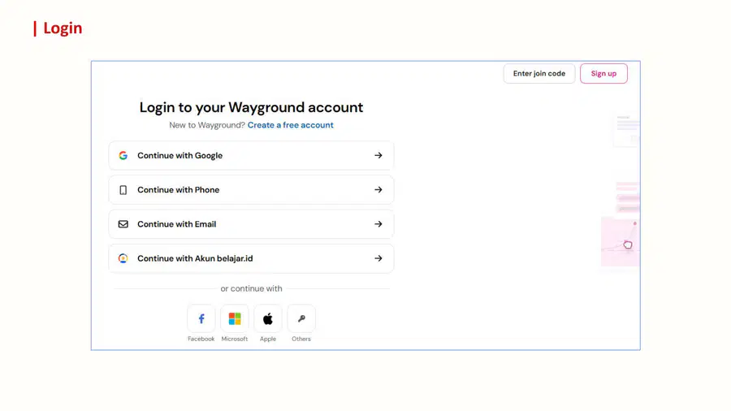Sign in with the Microsoft icon
The width and height of the screenshot is (731, 411).
[x=235, y=318]
